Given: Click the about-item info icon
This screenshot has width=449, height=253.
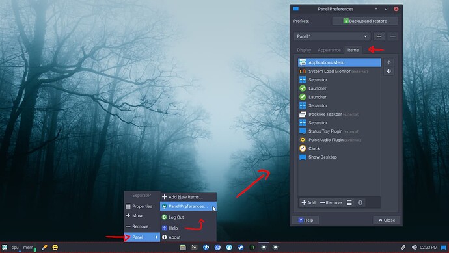Looking at the screenshot, I should pos(360,203).
